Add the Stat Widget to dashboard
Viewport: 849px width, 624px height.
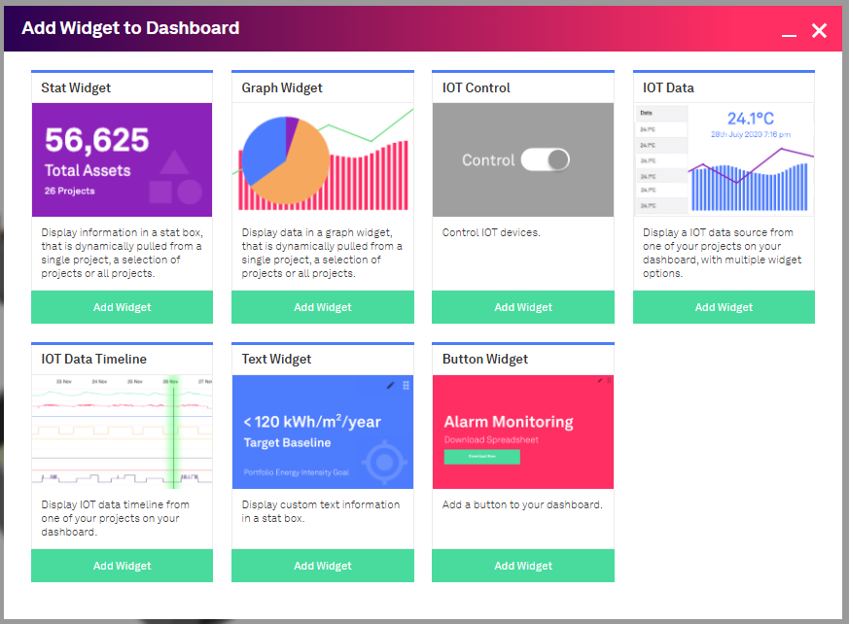[122, 307]
